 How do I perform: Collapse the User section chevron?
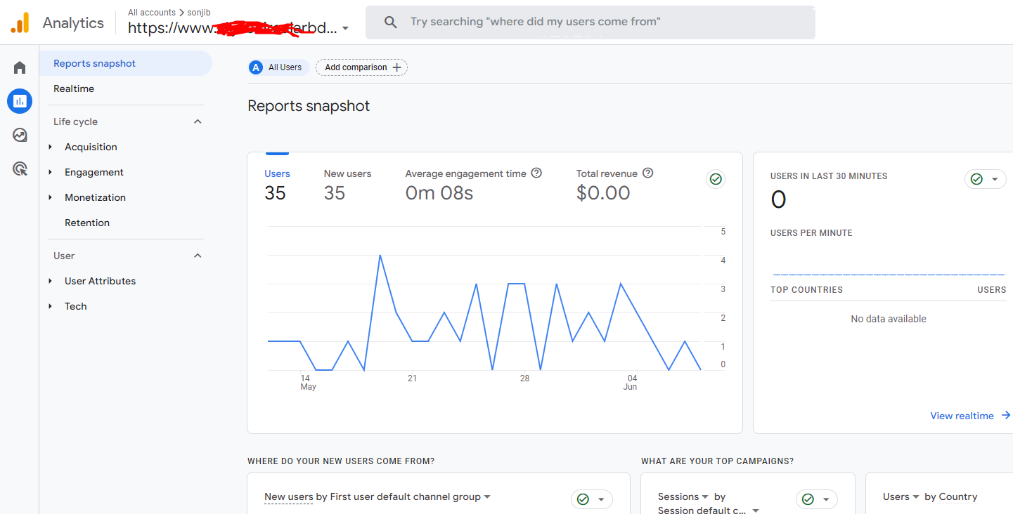[x=198, y=256]
